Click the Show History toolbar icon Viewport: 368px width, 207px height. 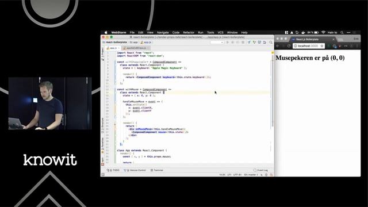point(259,42)
